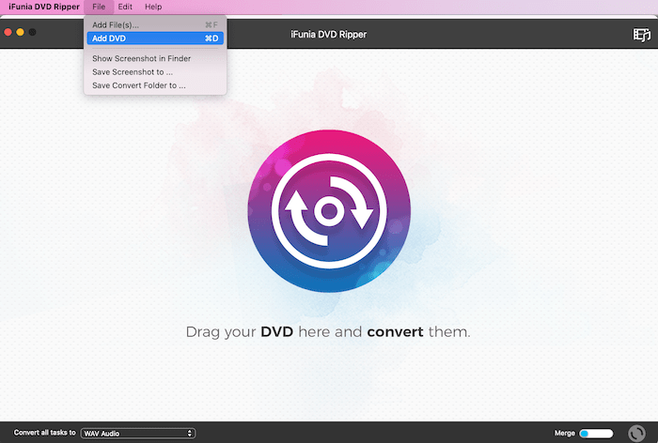The image size is (658, 443).
Task: Open the Edit menu
Action: click(x=125, y=7)
